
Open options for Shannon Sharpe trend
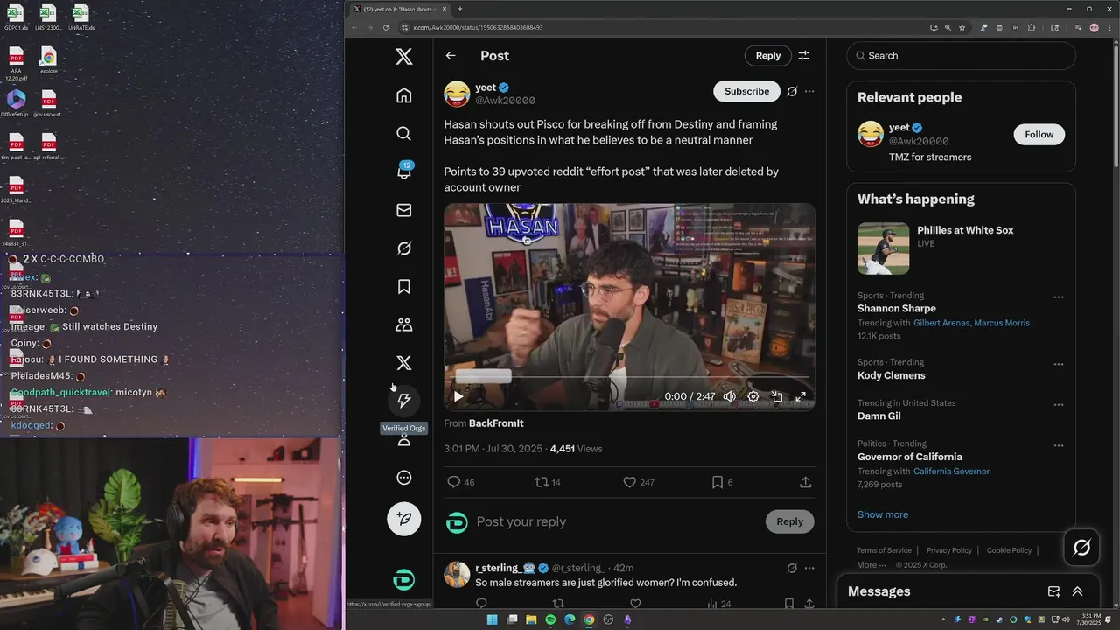1059,297
